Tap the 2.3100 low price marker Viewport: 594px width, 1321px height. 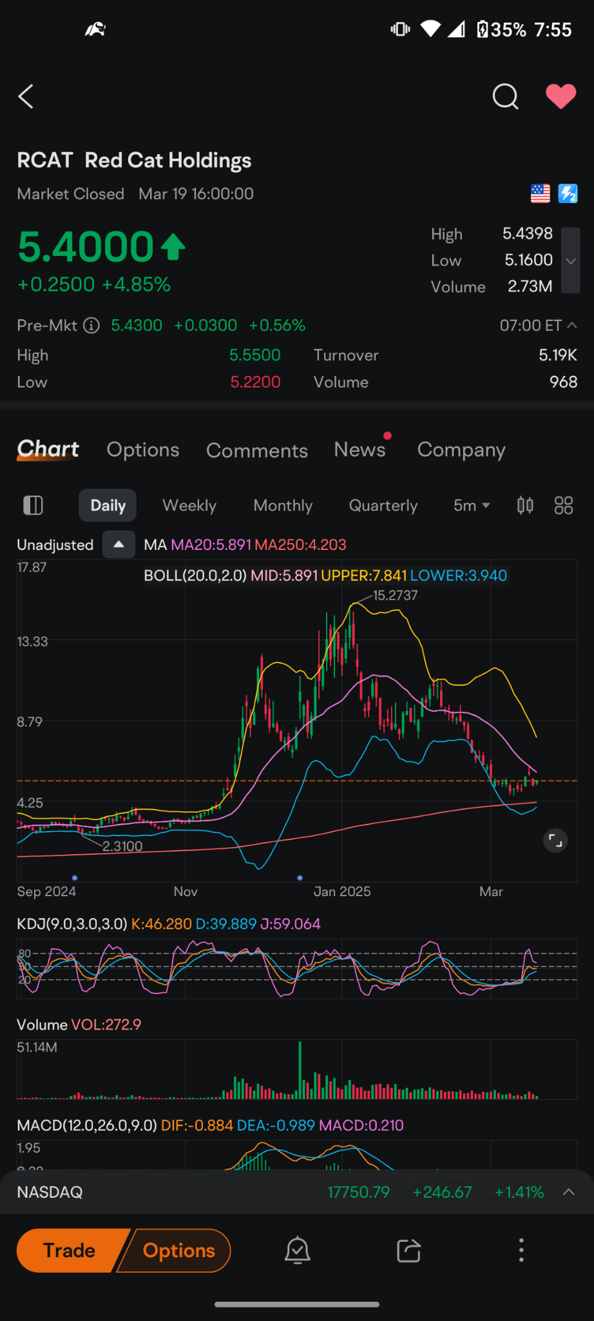tap(122, 846)
